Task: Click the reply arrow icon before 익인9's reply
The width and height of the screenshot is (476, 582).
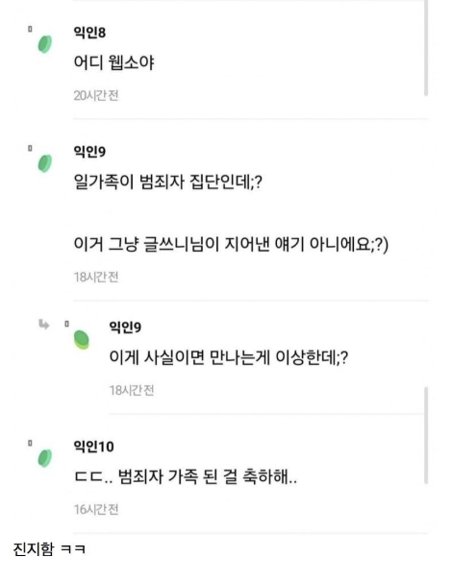Action: pos(44,325)
